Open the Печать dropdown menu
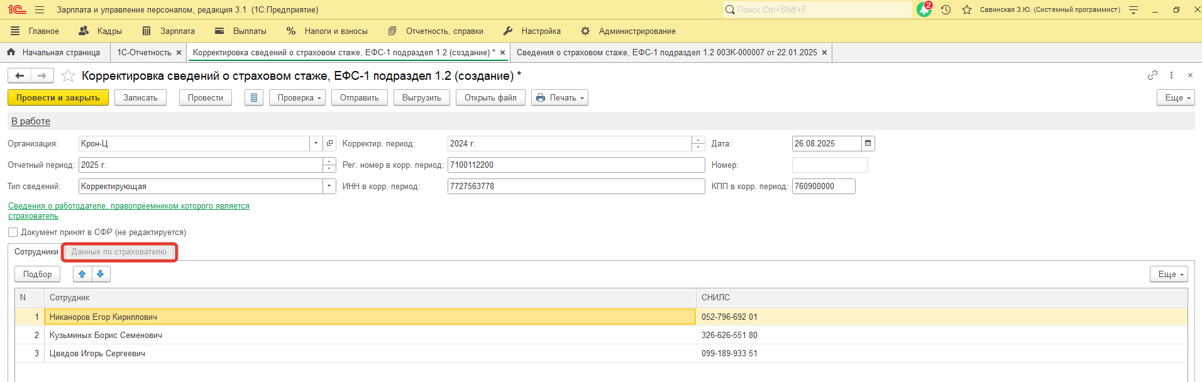This screenshot has width=1202, height=382. [560, 98]
